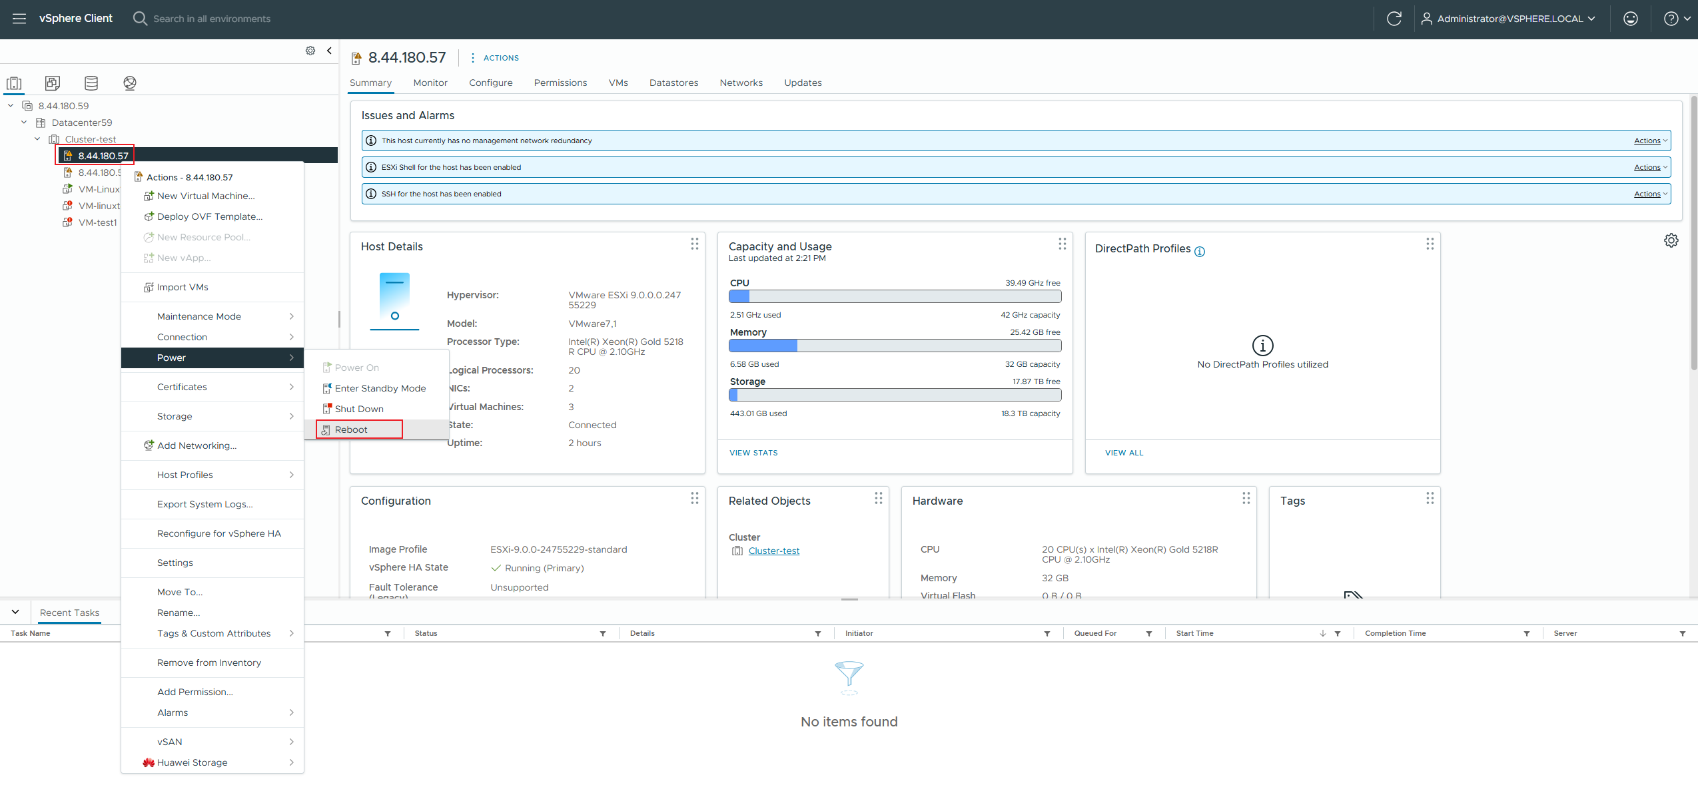This screenshot has width=1698, height=799.
Task: Open Actions dropdown for SSH enabled alarm
Action: click(1651, 194)
